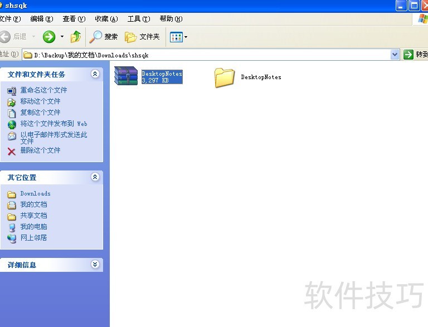Open the Tools (工具) menu
This screenshot has height=327, width=428.
[x=138, y=19]
